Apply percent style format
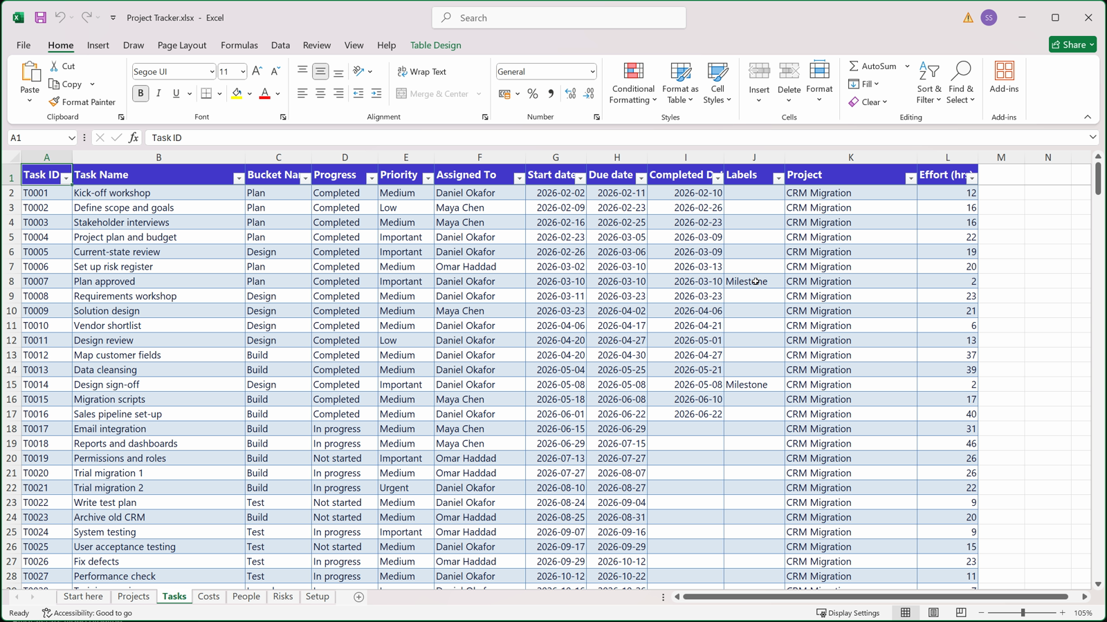1107x622 pixels. click(532, 94)
